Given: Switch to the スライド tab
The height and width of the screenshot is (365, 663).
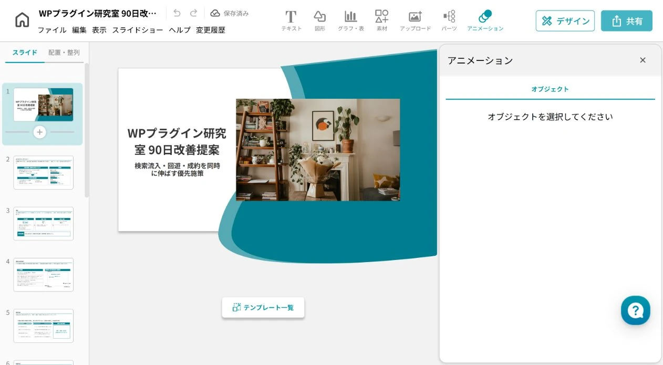Looking at the screenshot, I should 25,53.
